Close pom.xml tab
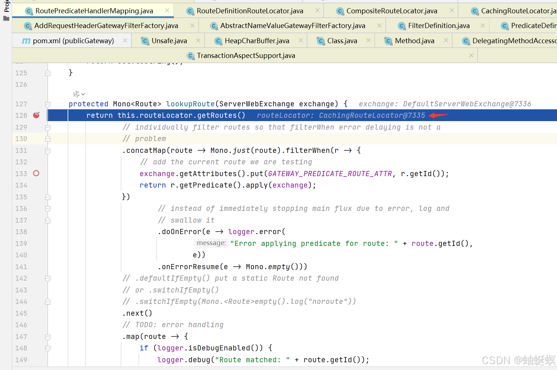This screenshot has height=370, width=557. (125, 40)
